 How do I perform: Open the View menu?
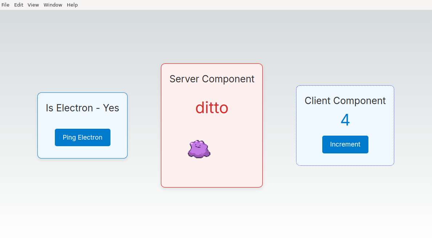tap(33, 5)
